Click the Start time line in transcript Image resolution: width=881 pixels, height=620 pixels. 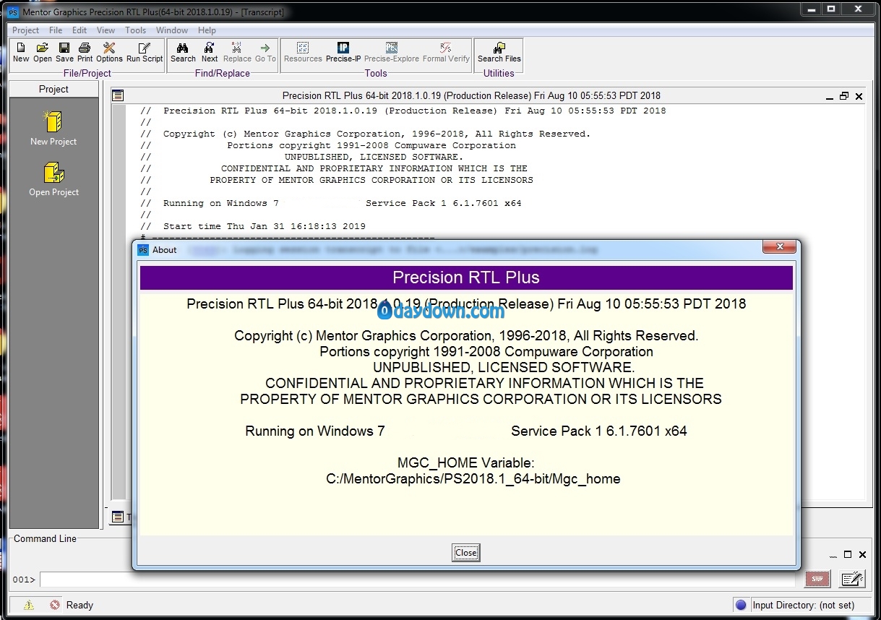tap(264, 226)
